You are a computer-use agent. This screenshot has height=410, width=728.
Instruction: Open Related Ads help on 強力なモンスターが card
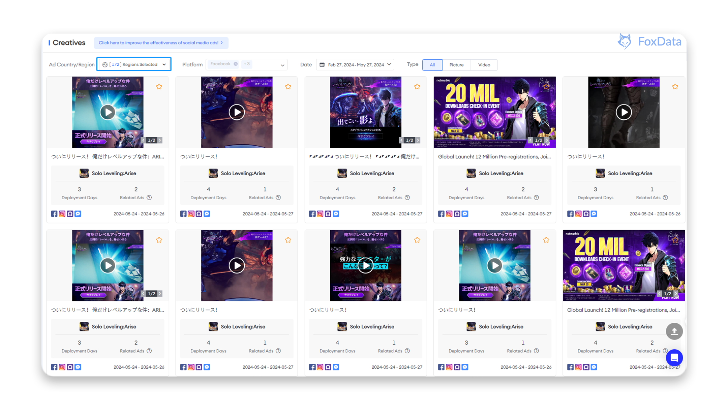point(407,351)
